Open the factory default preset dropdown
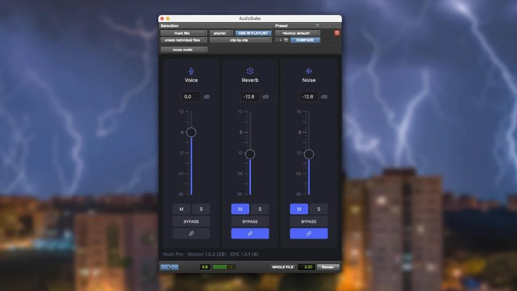 297,33
